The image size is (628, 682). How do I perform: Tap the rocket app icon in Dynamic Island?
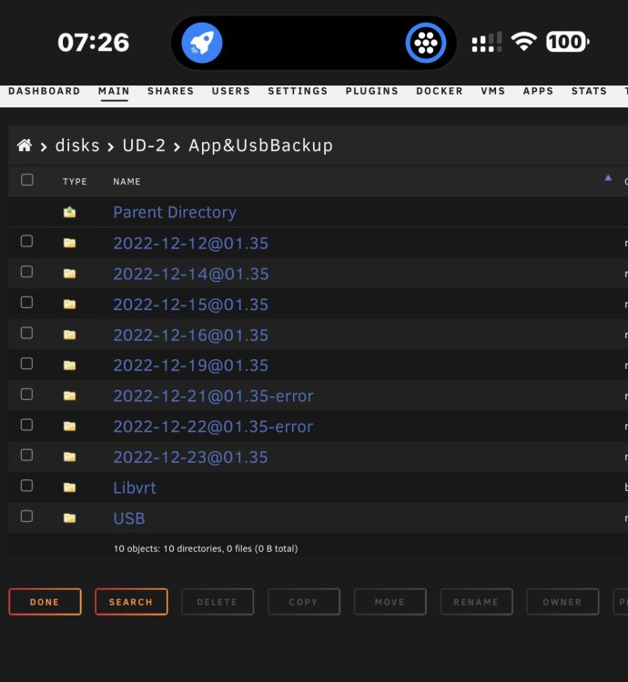coord(201,43)
